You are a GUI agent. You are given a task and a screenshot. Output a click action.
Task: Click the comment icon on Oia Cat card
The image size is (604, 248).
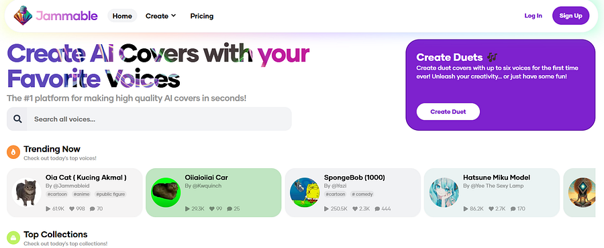[92, 208]
